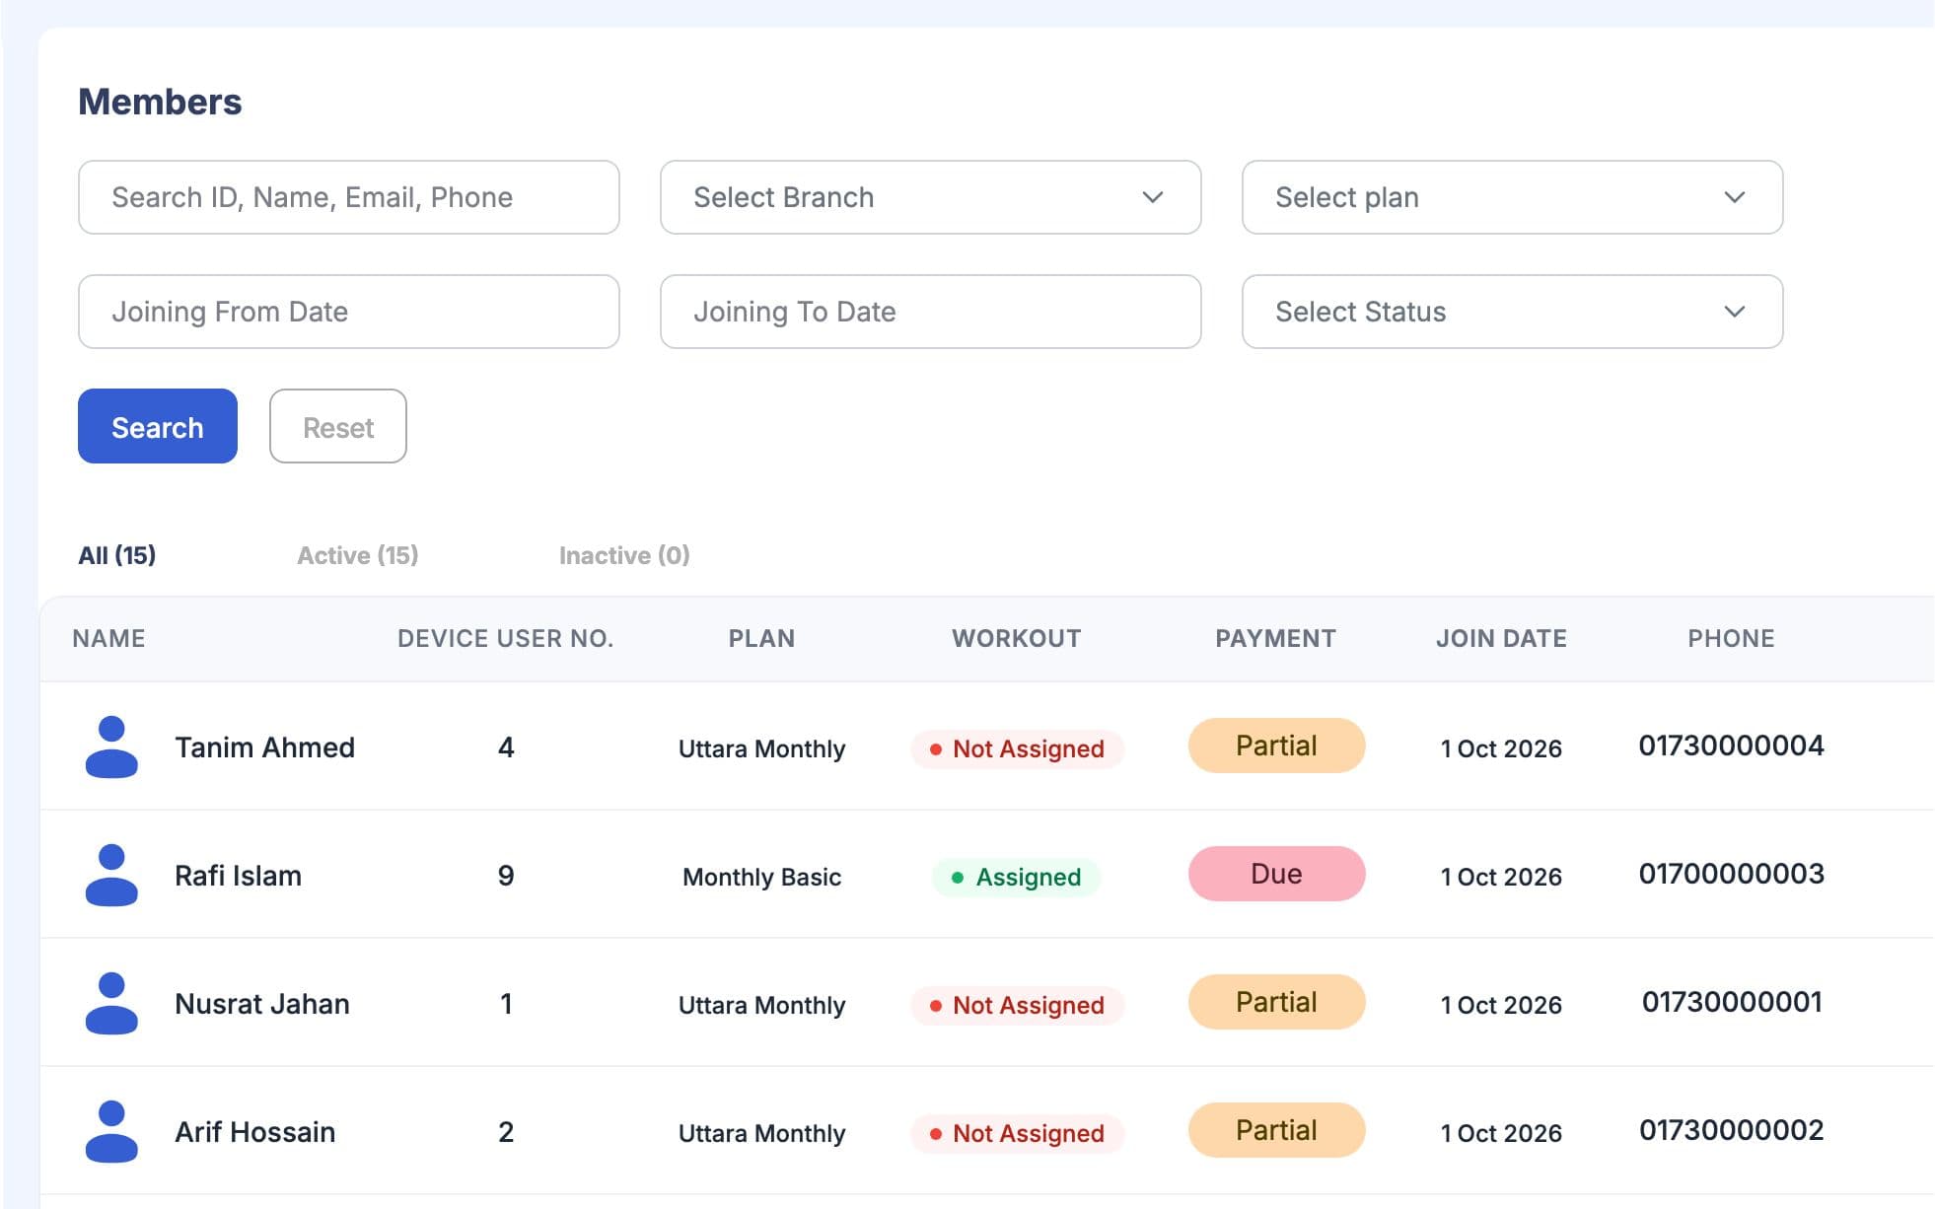Click Rafi Islam's Assigned workout badge

coord(1017,877)
